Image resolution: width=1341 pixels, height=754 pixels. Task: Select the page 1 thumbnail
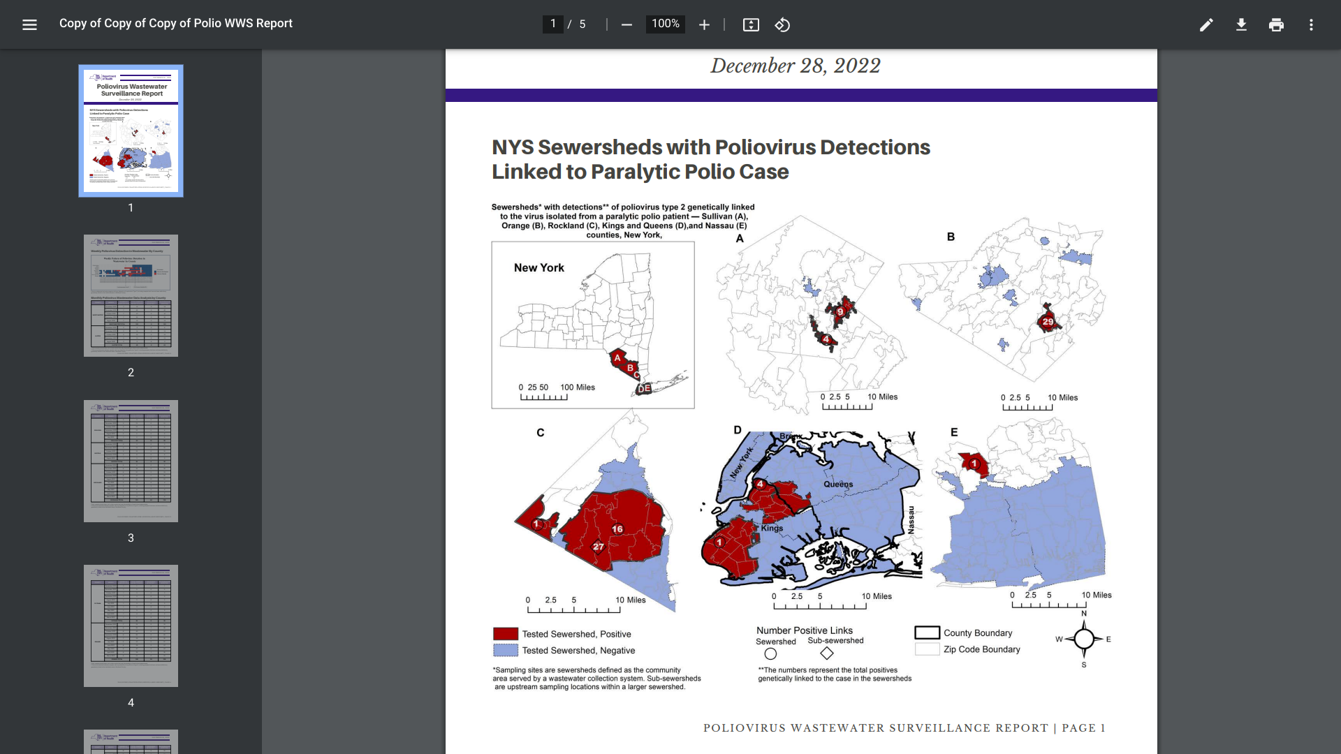point(131,131)
